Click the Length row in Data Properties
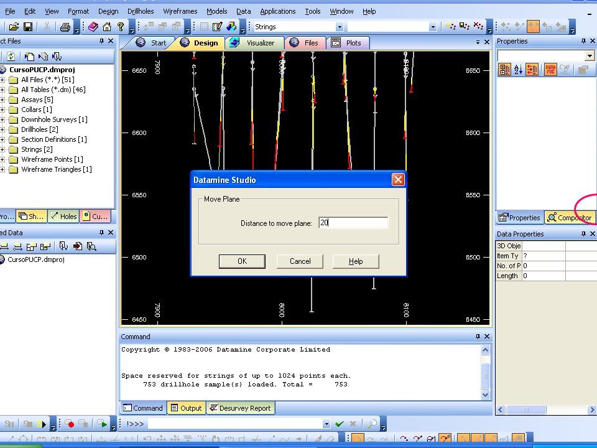The height and width of the screenshot is (448, 597). (546, 276)
